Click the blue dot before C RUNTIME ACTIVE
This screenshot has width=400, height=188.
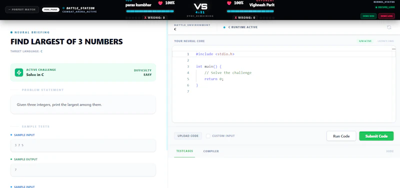point(224,27)
